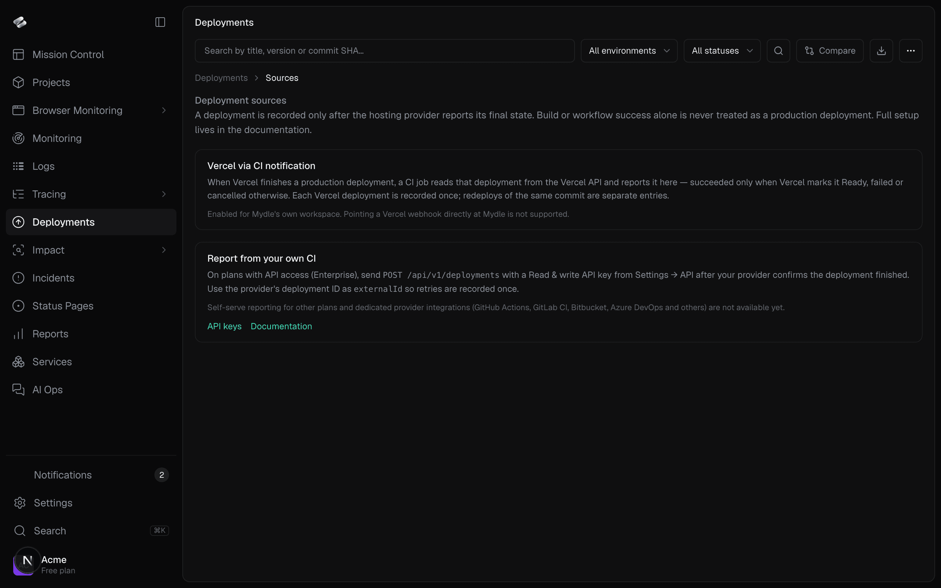Image resolution: width=941 pixels, height=588 pixels.
Task: Open the Status Pages section
Action: point(91,306)
